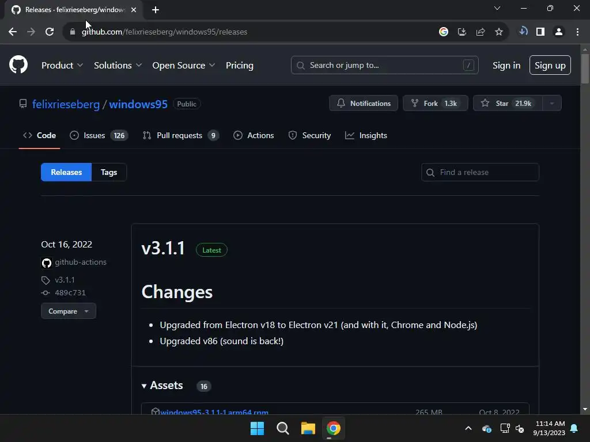Image resolution: width=590 pixels, height=442 pixels.
Task: Click the Google icon in address bar
Action: [x=444, y=32]
